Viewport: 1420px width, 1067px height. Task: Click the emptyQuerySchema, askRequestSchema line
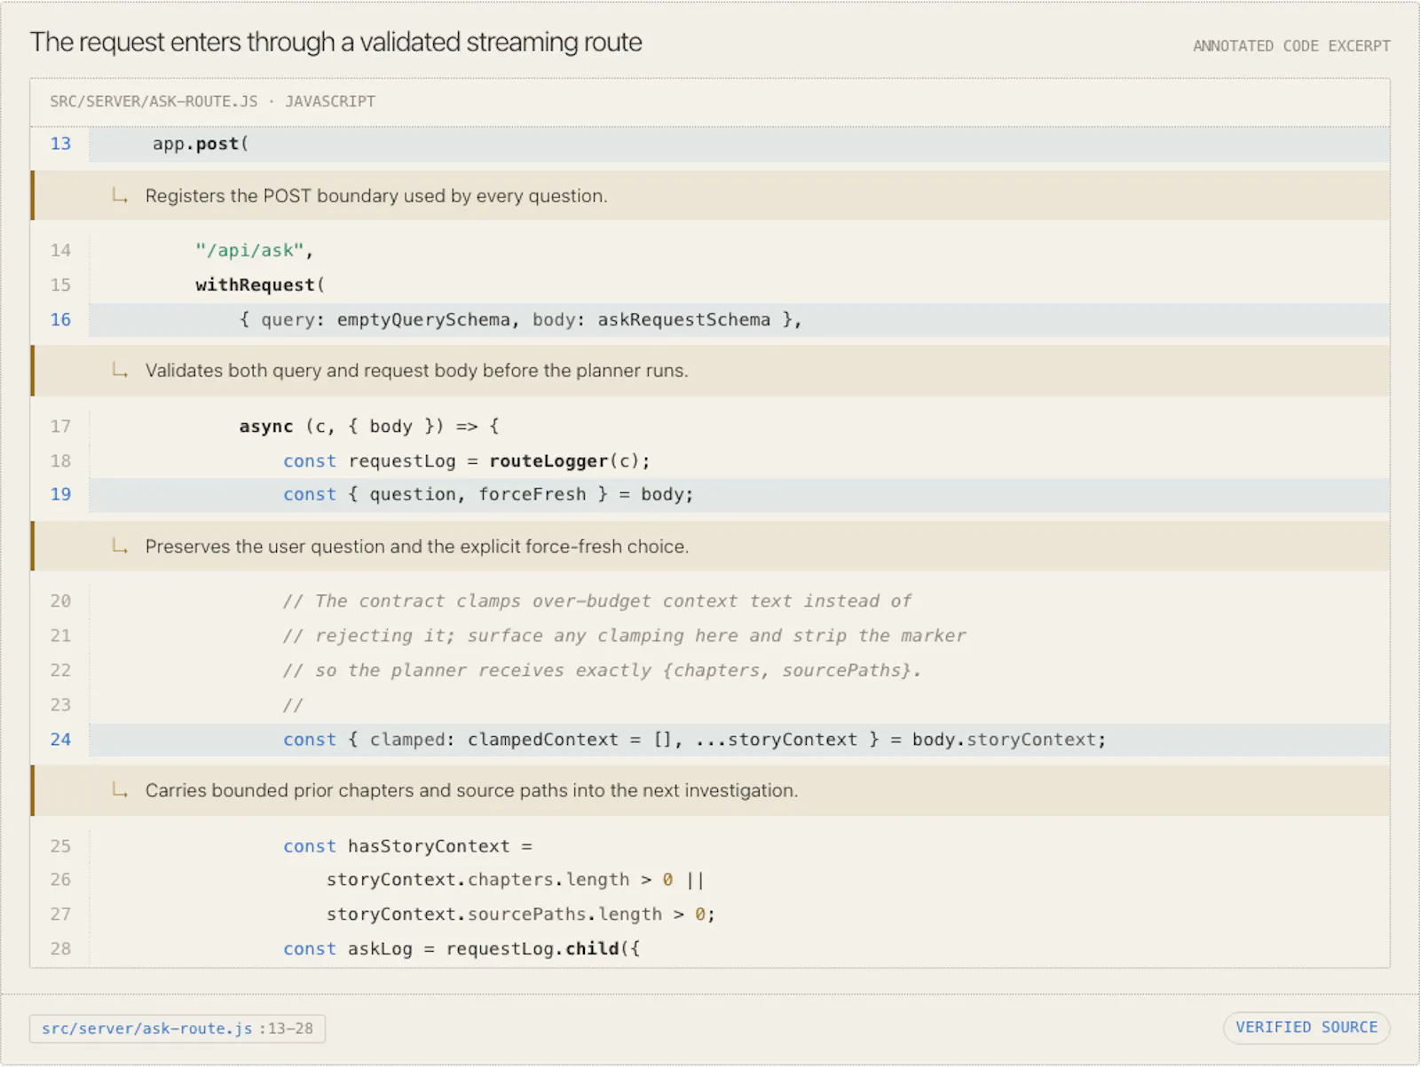coord(520,319)
